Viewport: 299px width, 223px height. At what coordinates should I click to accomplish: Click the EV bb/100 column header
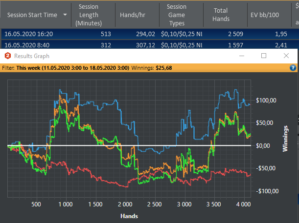tap(265, 15)
